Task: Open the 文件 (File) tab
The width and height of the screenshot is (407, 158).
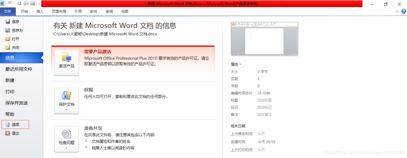Action: pos(7,12)
